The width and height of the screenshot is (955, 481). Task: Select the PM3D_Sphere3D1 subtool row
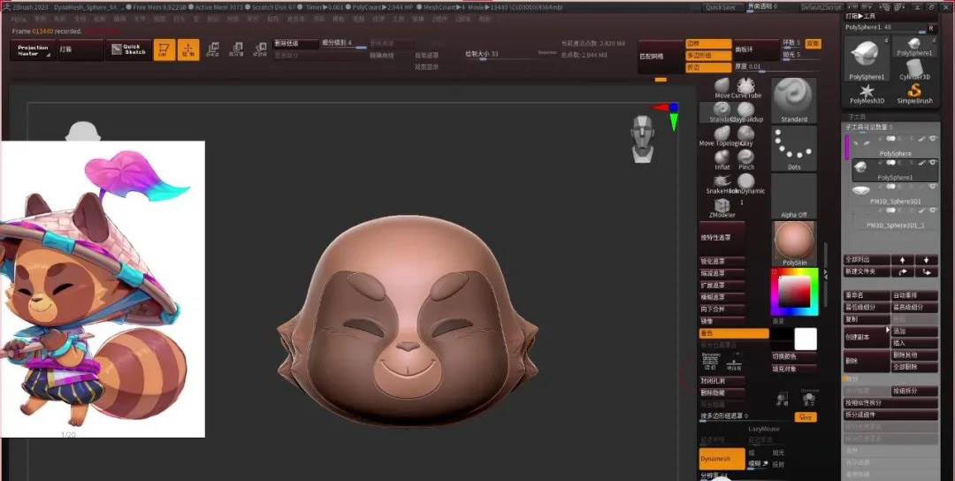coord(895,195)
